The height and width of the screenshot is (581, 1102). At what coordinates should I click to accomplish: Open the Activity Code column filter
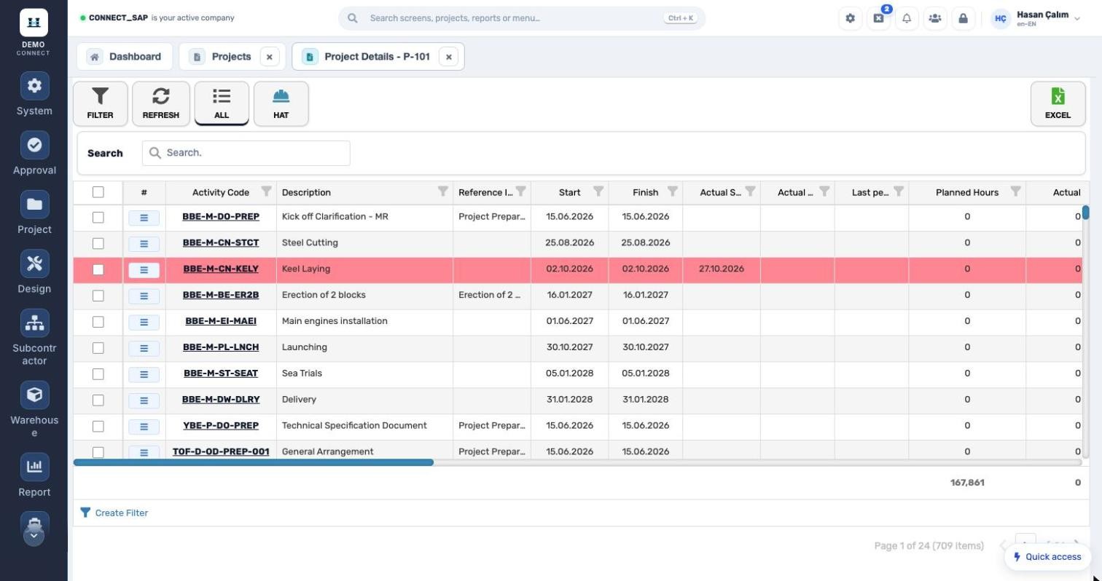[266, 191]
